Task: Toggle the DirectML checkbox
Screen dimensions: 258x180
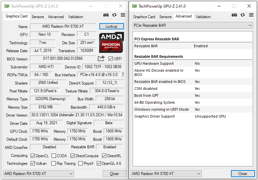Action: (104, 156)
